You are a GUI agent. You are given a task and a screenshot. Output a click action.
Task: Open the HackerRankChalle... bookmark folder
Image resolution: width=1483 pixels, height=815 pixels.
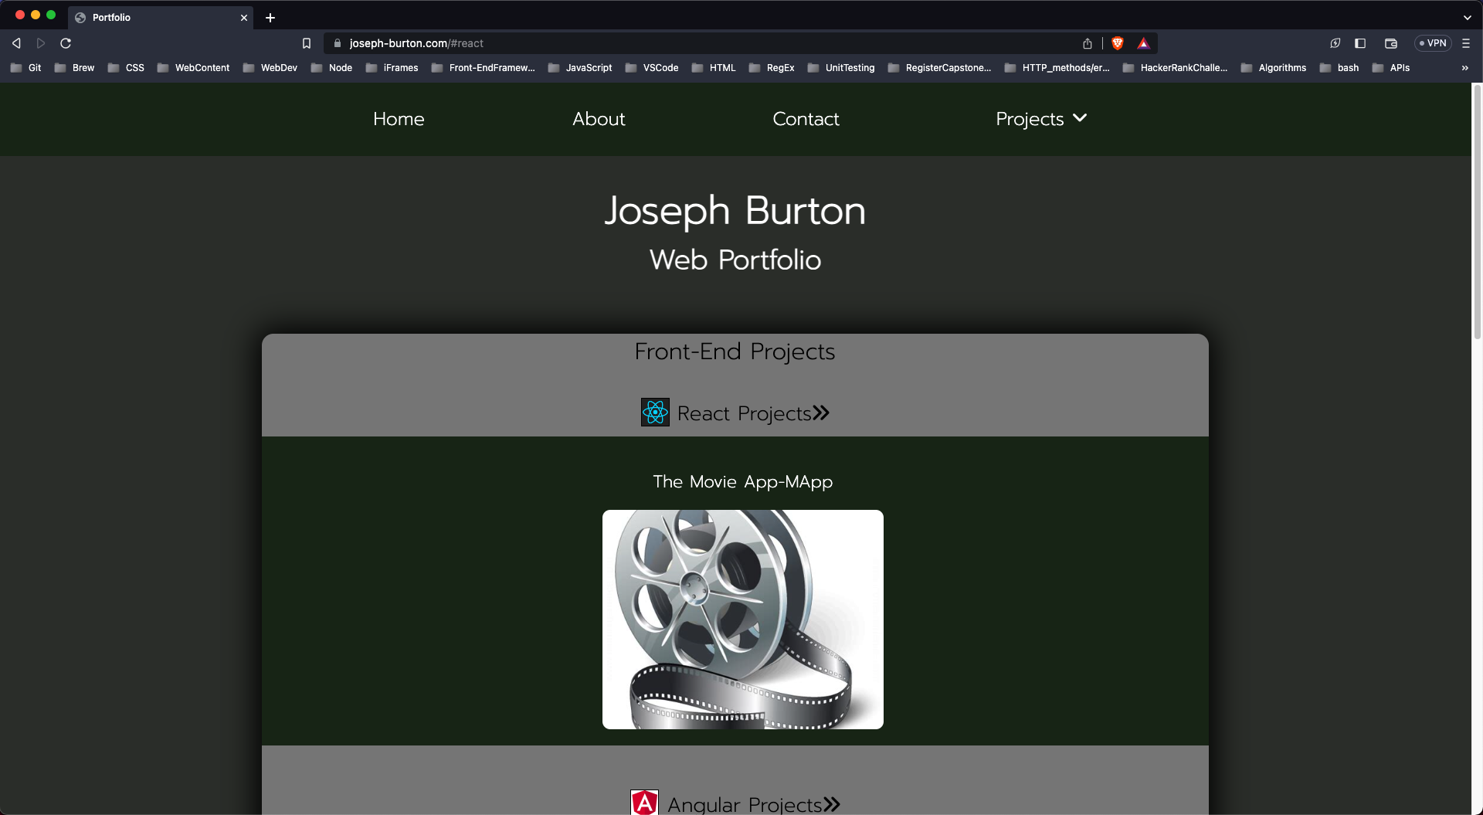(1176, 68)
